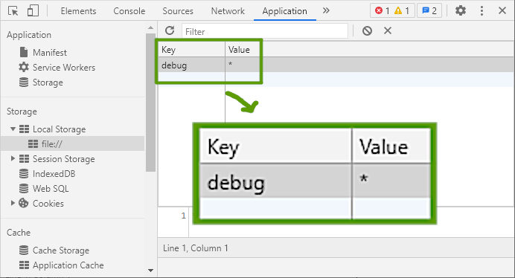The width and height of the screenshot is (515, 278).
Task: Select Local Storage in the sidebar
Action: [59, 129]
